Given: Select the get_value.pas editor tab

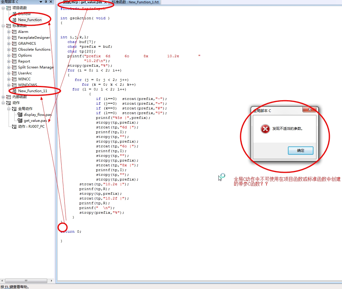Looking at the screenshot, I should click(x=82, y=2).
